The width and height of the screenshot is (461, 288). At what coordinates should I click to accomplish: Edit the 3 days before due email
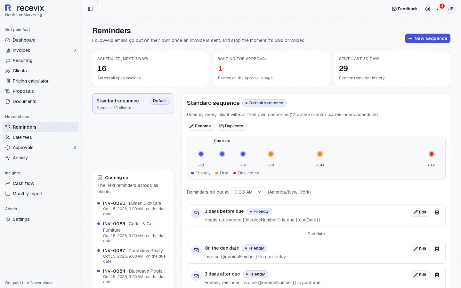tap(420, 212)
